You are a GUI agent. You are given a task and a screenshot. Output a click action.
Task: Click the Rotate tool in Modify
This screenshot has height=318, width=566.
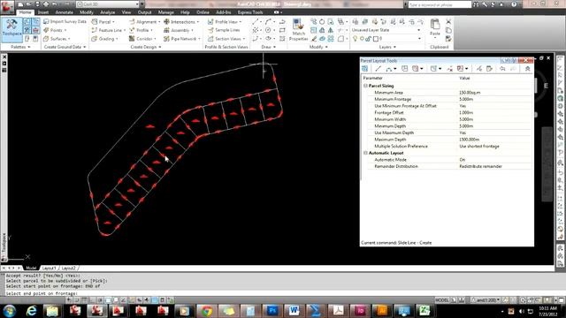click(x=322, y=22)
